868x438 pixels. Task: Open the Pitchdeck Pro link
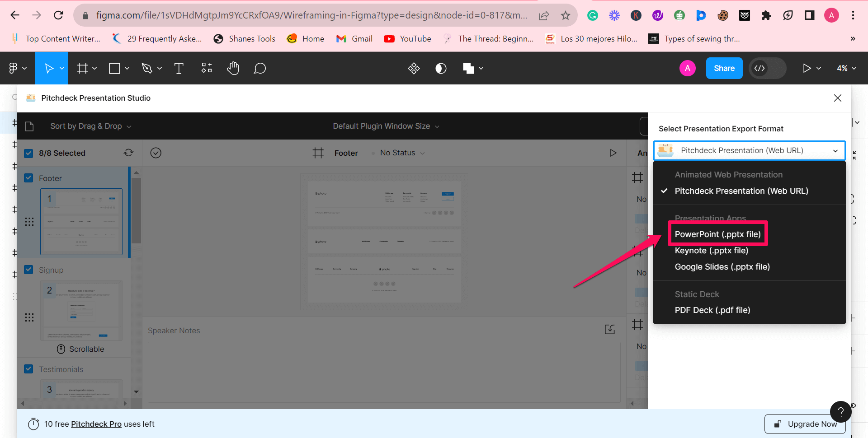(x=96, y=424)
